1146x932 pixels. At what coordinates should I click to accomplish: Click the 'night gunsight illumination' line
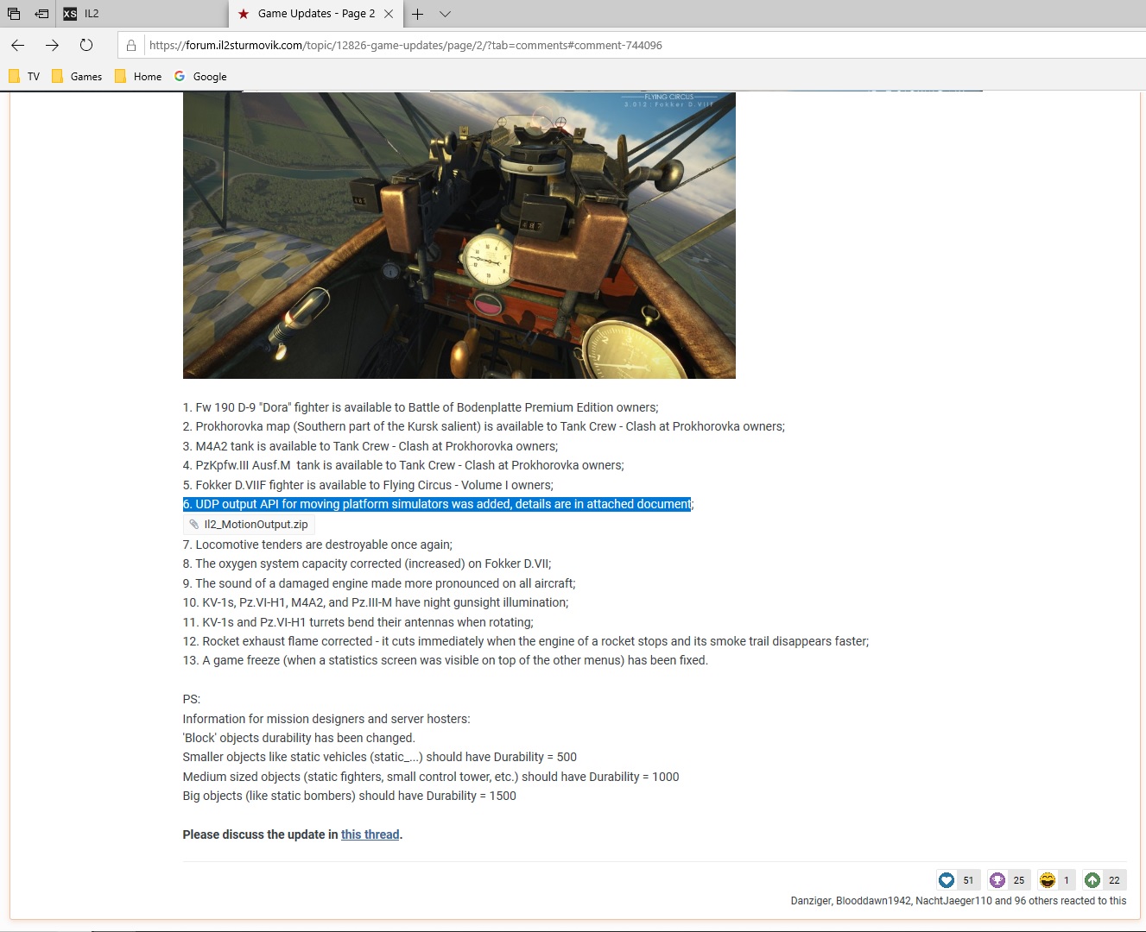coord(376,602)
